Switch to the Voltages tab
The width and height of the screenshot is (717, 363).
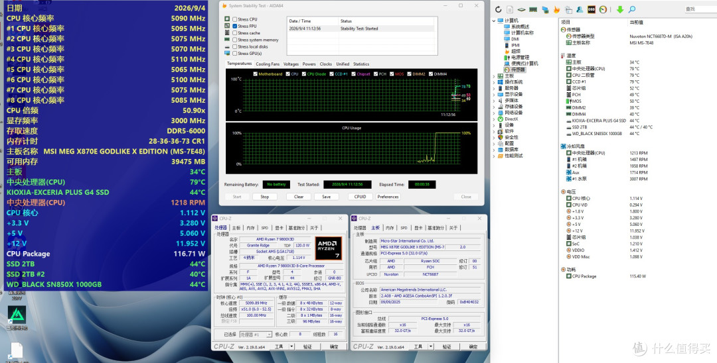tap(291, 64)
